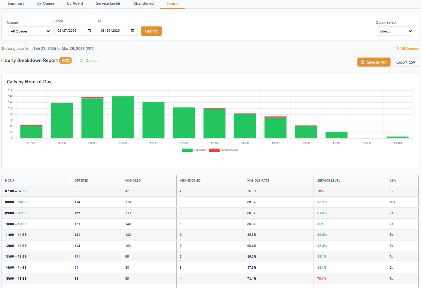Click the All Queues link
This screenshot has height=288, width=421.
coord(410,49)
